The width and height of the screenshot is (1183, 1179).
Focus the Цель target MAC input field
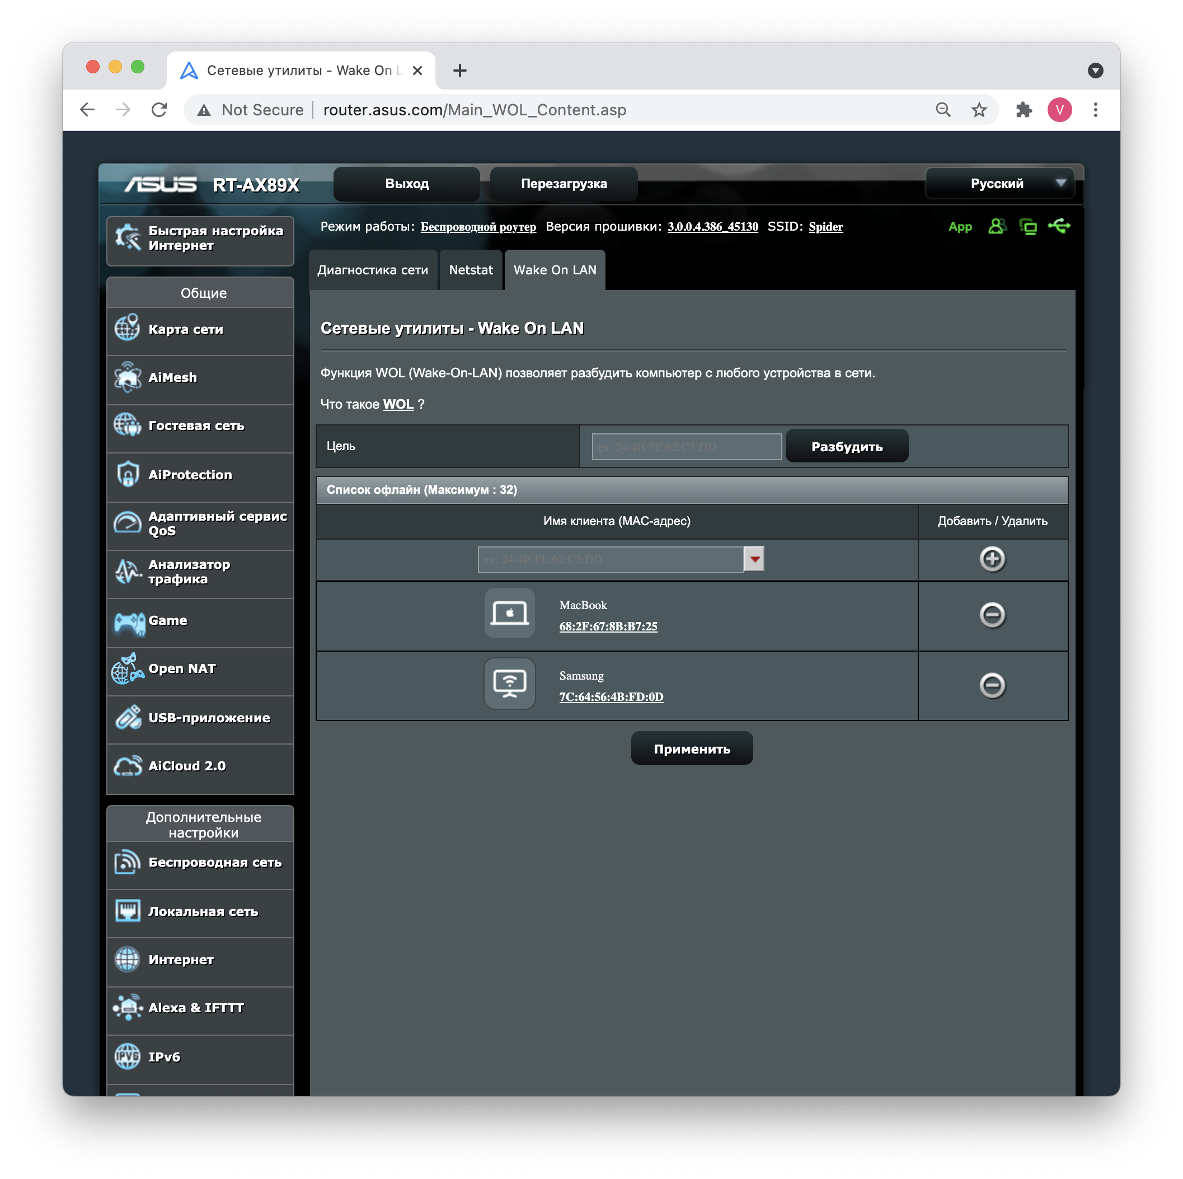687,447
